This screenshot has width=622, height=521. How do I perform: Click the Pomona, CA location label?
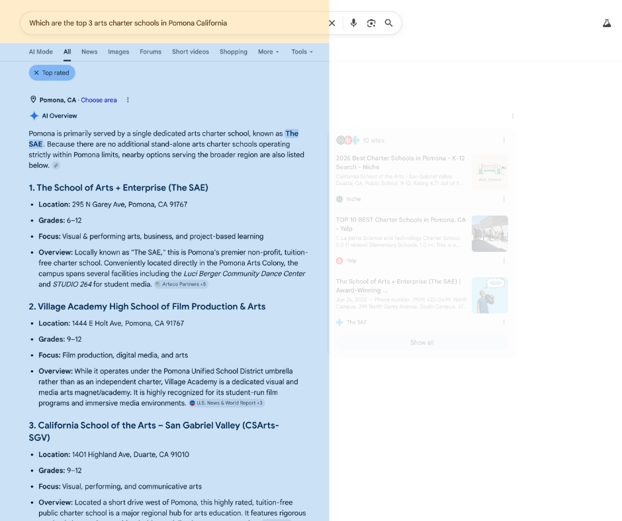pyautogui.click(x=58, y=100)
